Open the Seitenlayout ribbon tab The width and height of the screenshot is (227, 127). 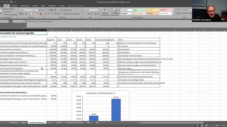(25, 6)
